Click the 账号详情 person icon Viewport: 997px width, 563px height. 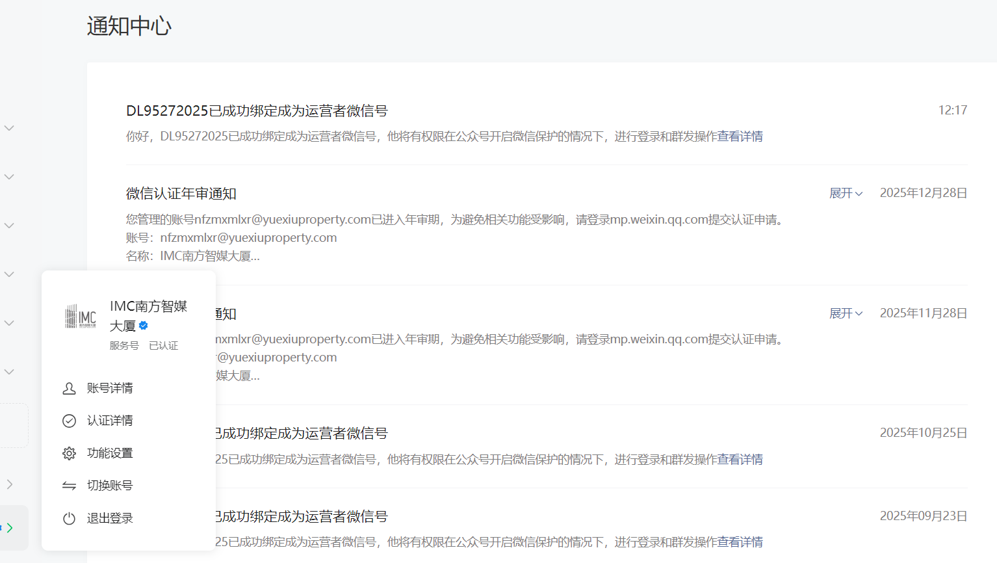point(69,388)
